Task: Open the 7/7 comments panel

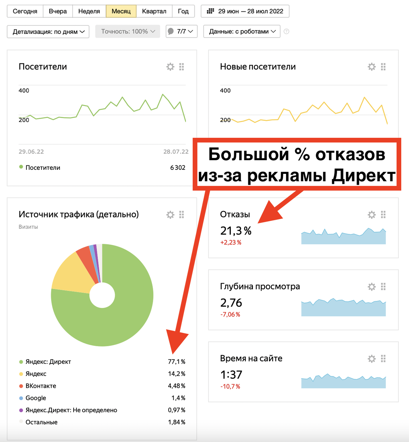Action: pyautogui.click(x=181, y=31)
